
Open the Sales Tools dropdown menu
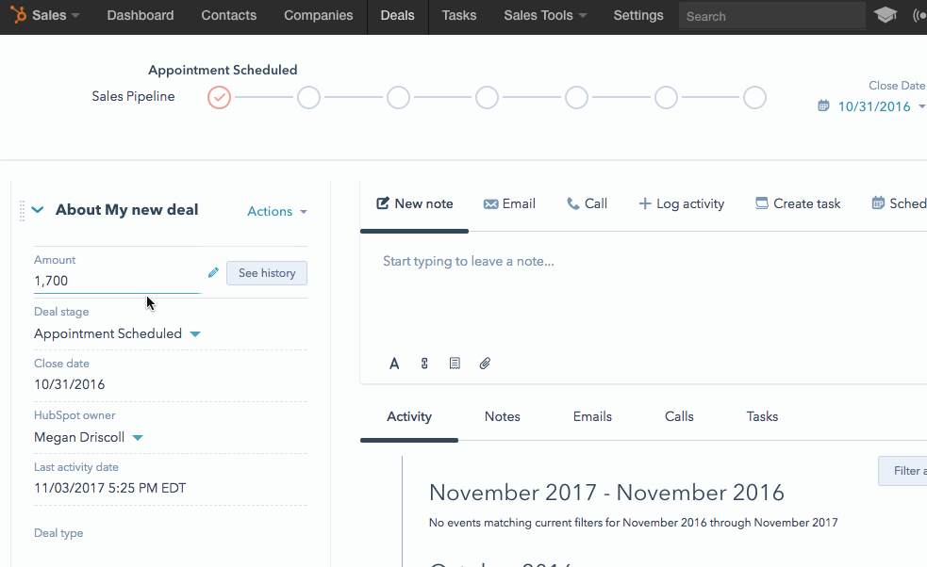(x=545, y=15)
